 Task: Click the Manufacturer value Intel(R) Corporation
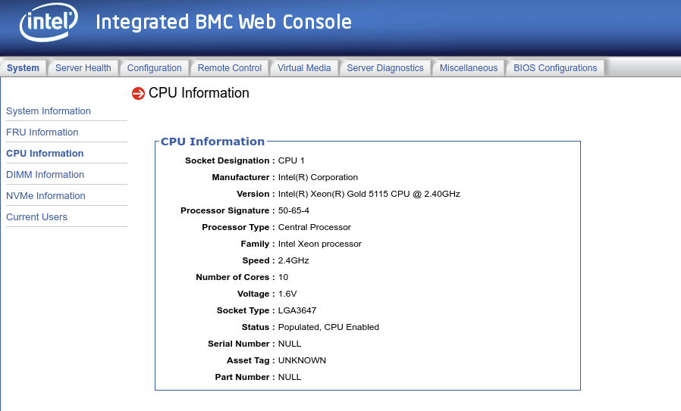pyautogui.click(x=318, y=177)
